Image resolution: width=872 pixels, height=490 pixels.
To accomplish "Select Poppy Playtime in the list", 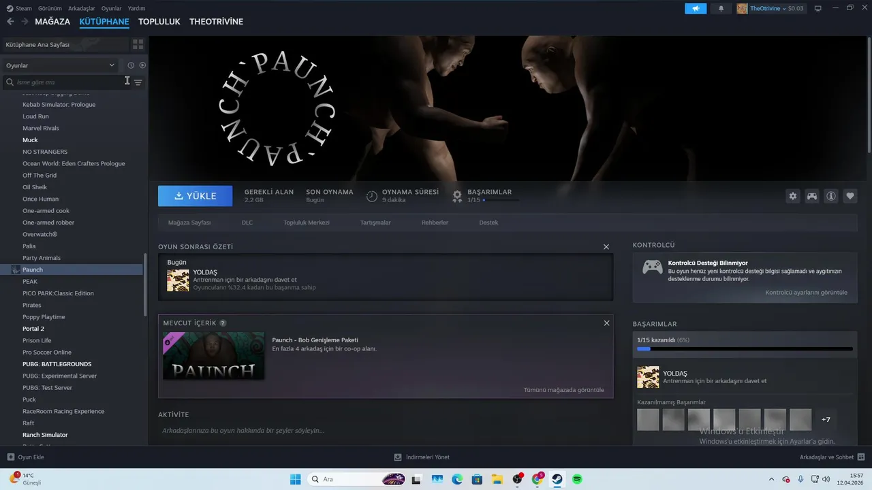I will pyautogui.click(x=44, y=317).
